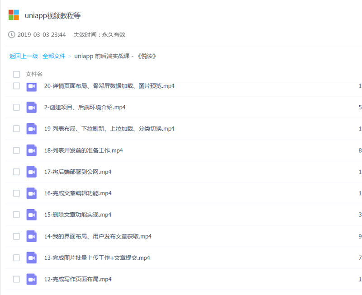This screenshot has height=295, width=362.
Task: Select checkbox for 19-列表布局 file
Action: click(16, 129)
